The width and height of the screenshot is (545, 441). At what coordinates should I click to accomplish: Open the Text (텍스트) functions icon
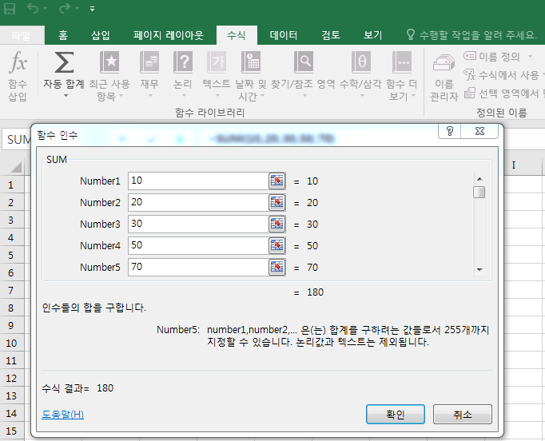217,62
